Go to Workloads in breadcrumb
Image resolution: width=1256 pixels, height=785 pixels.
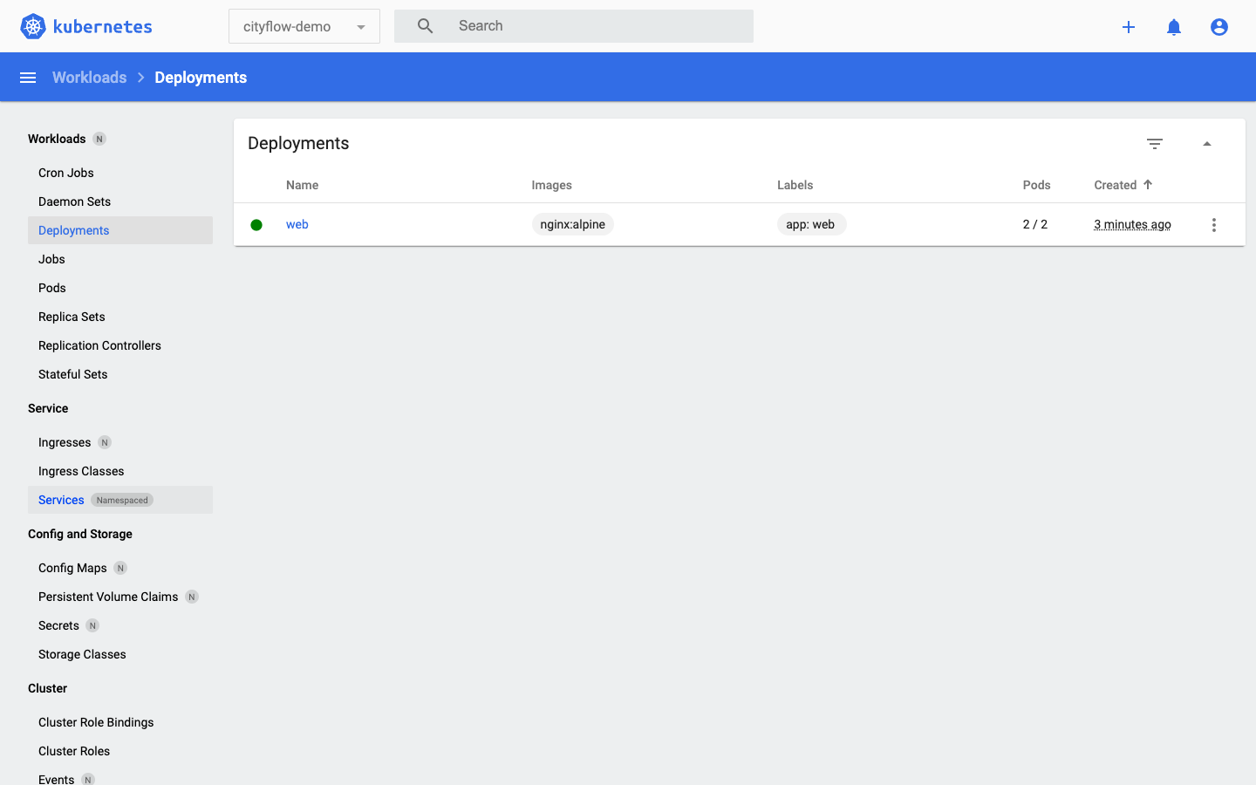pos(90,78)
